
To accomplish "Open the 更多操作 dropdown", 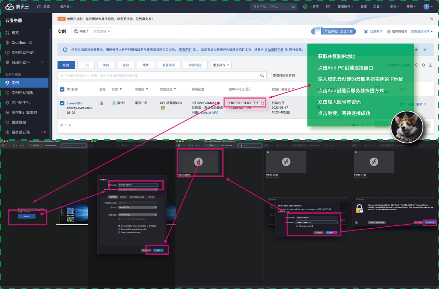I will point(221,65).
